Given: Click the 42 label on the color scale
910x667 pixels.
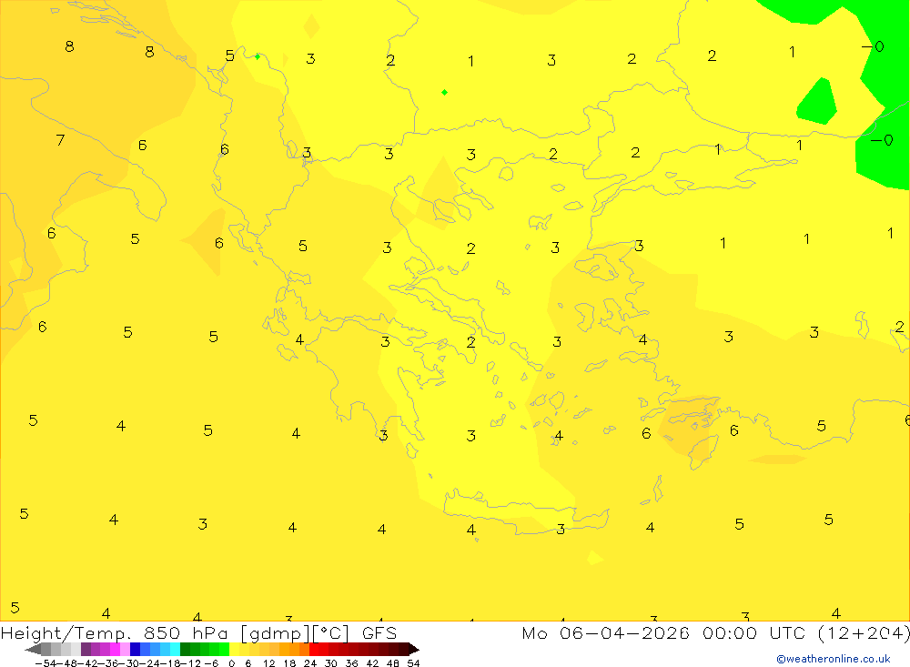Looking at the screenshot, I should 372,663.
